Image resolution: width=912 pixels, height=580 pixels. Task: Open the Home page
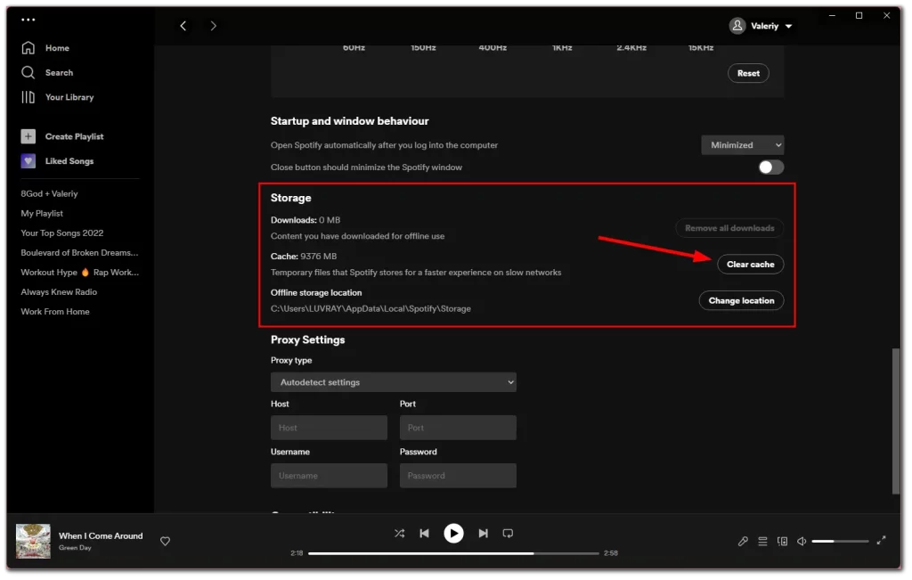pos(57,48)
